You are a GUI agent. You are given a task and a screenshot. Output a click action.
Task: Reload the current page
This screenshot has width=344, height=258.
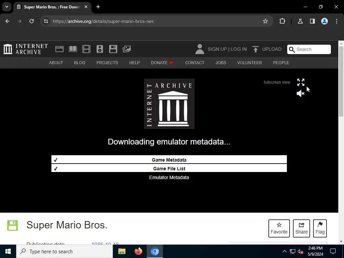[32, 21]
